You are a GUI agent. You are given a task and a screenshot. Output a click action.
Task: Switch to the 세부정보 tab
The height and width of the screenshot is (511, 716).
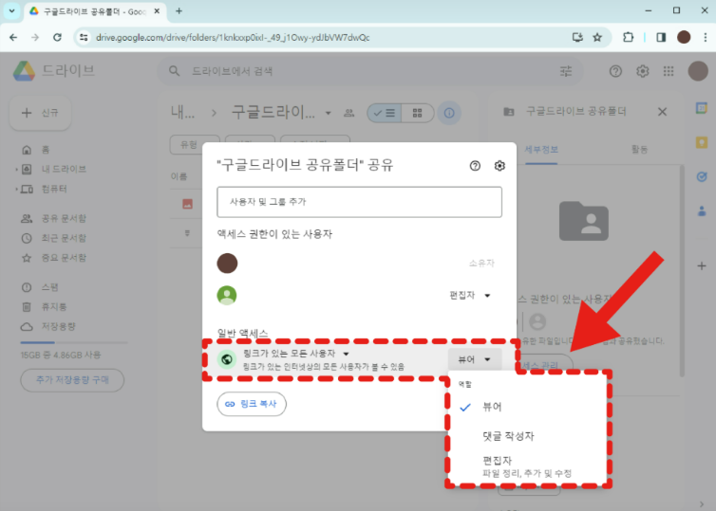tap(541, 150)
